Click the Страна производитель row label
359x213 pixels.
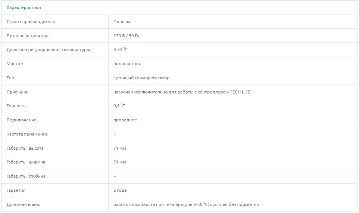pos(31,22)
